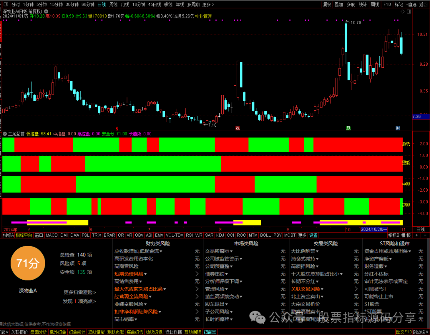Expand 应收款增加,低现金流 dropdown
This screenshot has height=335, width=430.
click(161, 251)
